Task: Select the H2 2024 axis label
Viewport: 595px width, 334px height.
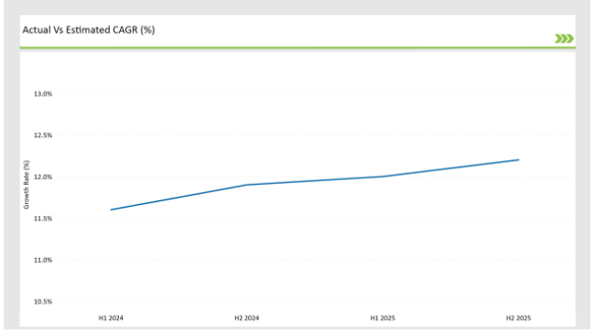Action: click(x=246, y=318)
